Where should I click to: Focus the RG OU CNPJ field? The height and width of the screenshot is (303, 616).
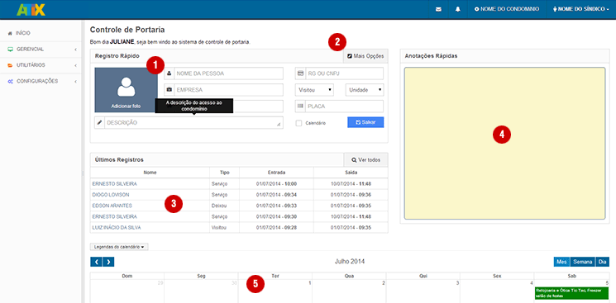coord(344,73)
